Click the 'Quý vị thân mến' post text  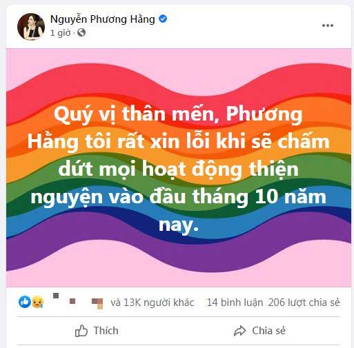point(179,169)
